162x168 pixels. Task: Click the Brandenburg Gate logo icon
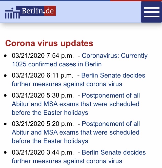[12, 14]
